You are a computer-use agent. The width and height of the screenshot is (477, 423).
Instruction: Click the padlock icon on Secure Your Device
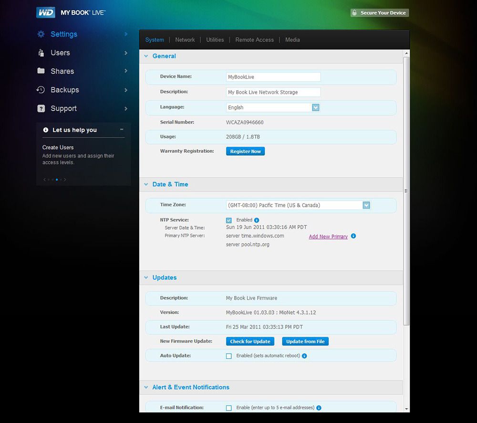point(354,13)
